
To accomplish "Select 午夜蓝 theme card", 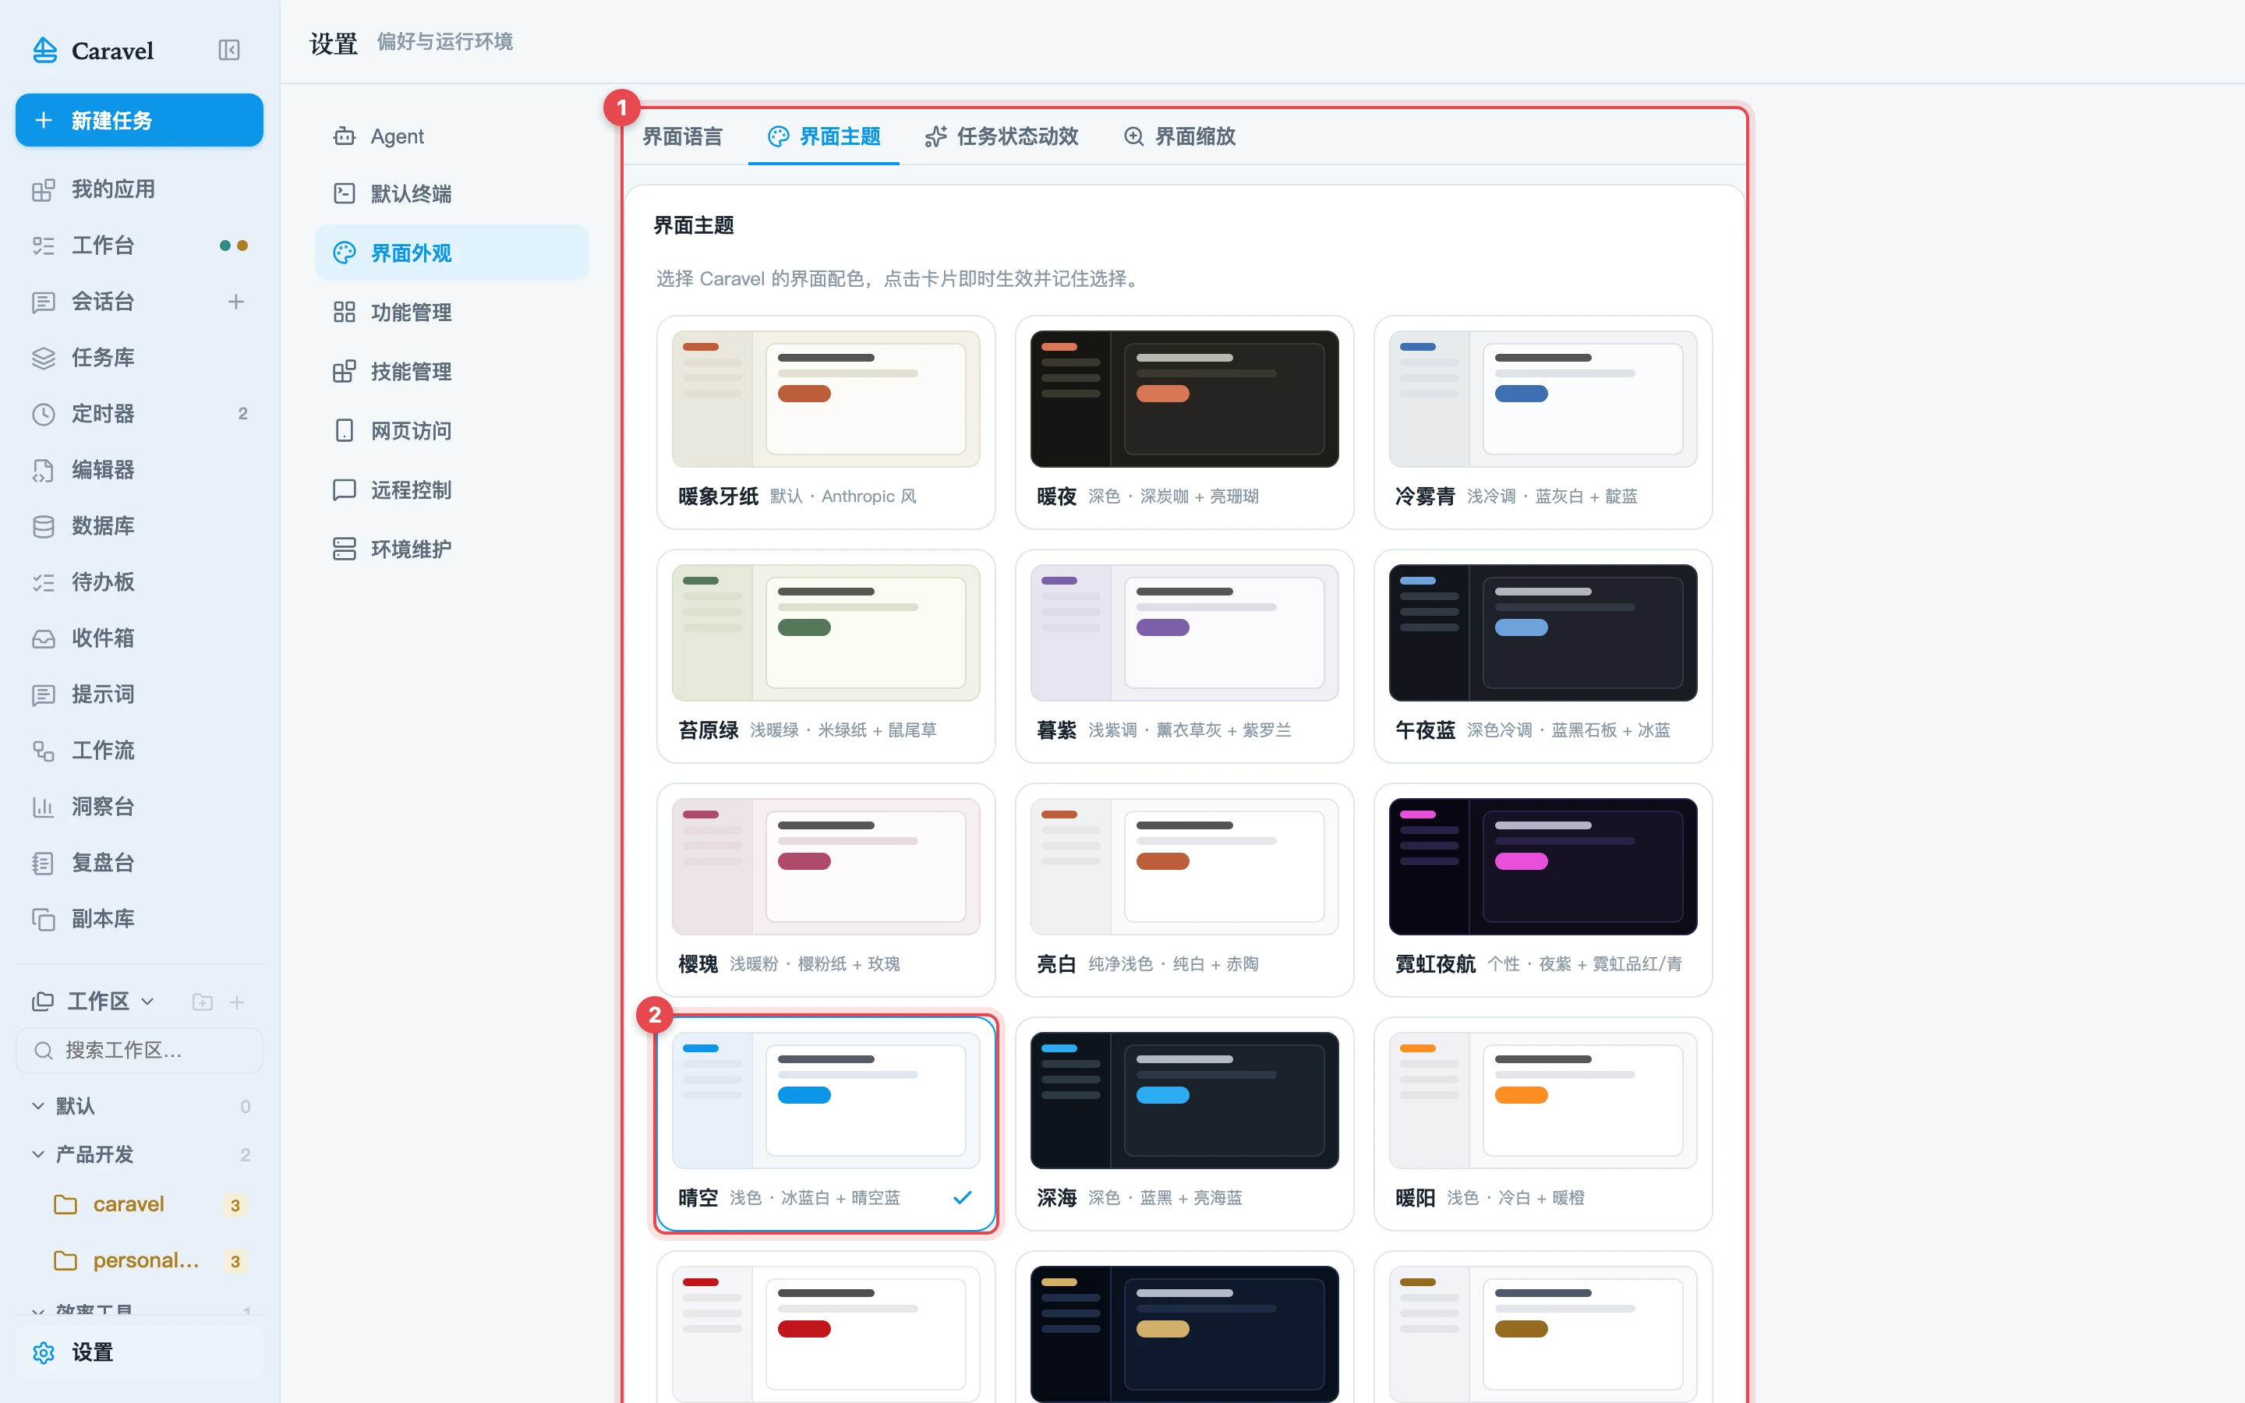I will [1543, 657].
